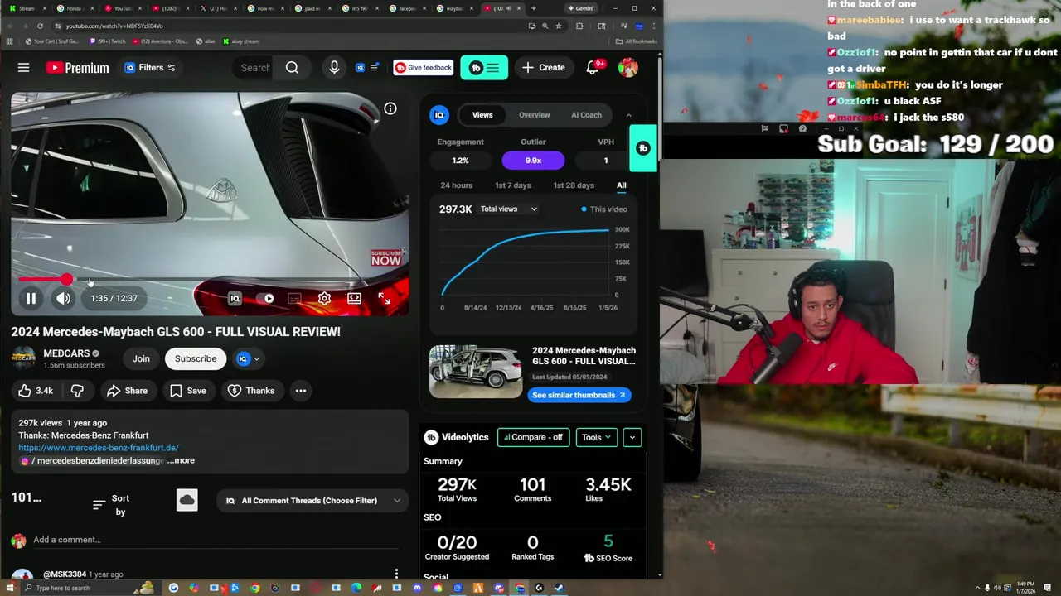1061x596 pixels.
Task: Click the search magnifier button
Action: 292,68
